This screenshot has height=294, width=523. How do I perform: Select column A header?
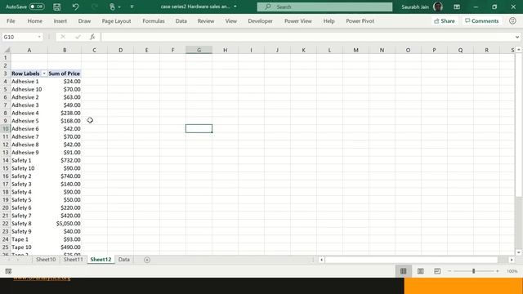29,50
